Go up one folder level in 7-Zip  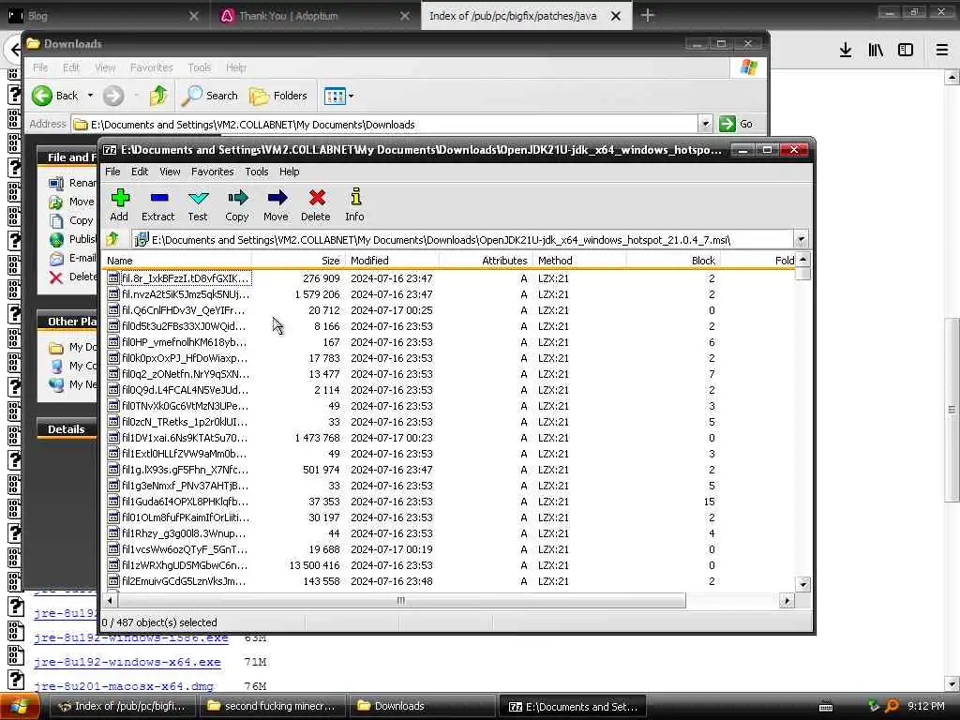click(x=112, y=239)
